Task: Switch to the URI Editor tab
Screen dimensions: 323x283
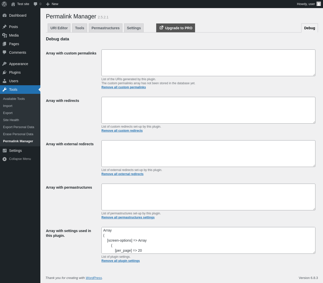Action: pos(59,28)
